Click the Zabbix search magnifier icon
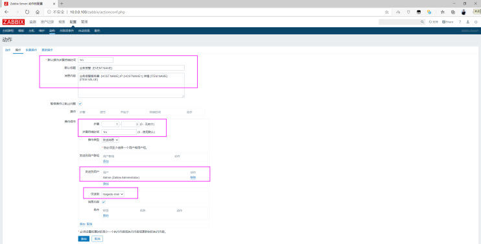 [x=422, y=22]
